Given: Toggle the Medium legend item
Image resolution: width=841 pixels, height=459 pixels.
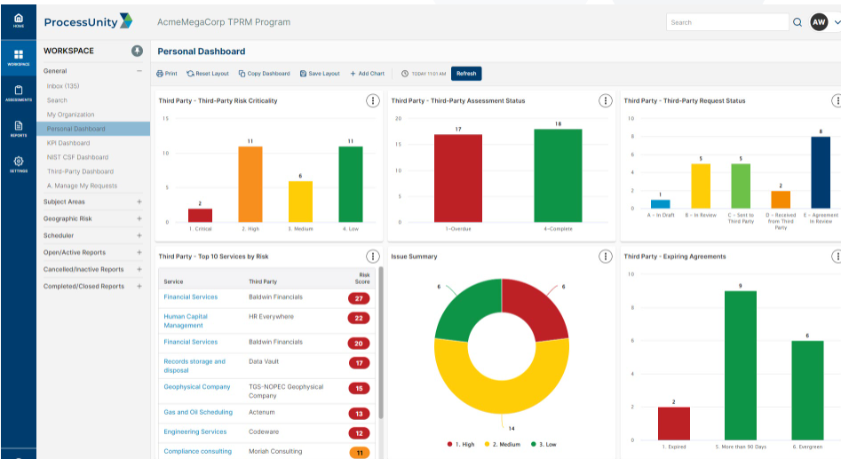Looking at the screenshot, I should tap(502, 445).
